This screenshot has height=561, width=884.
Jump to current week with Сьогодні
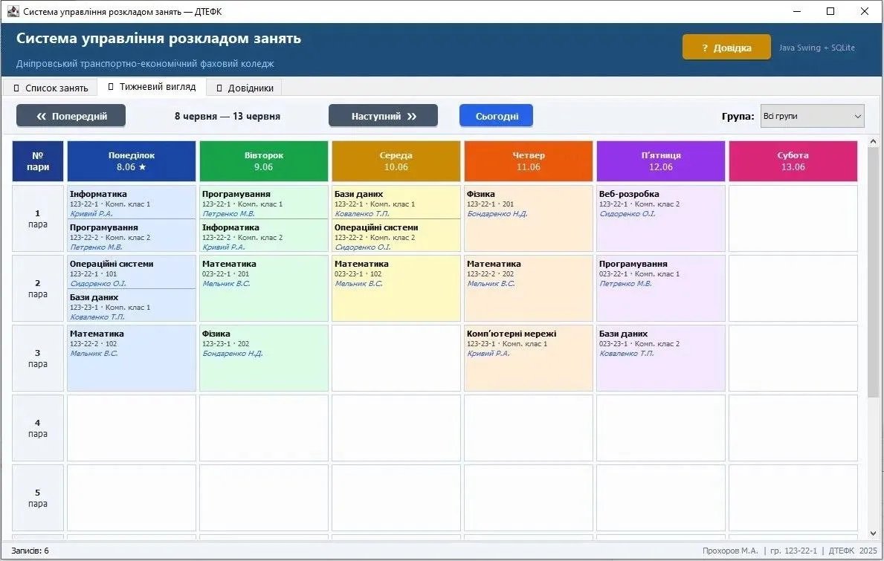tap(496, 116)
